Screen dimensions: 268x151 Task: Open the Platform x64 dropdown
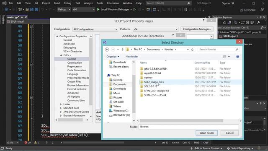[x=155, y=29]
